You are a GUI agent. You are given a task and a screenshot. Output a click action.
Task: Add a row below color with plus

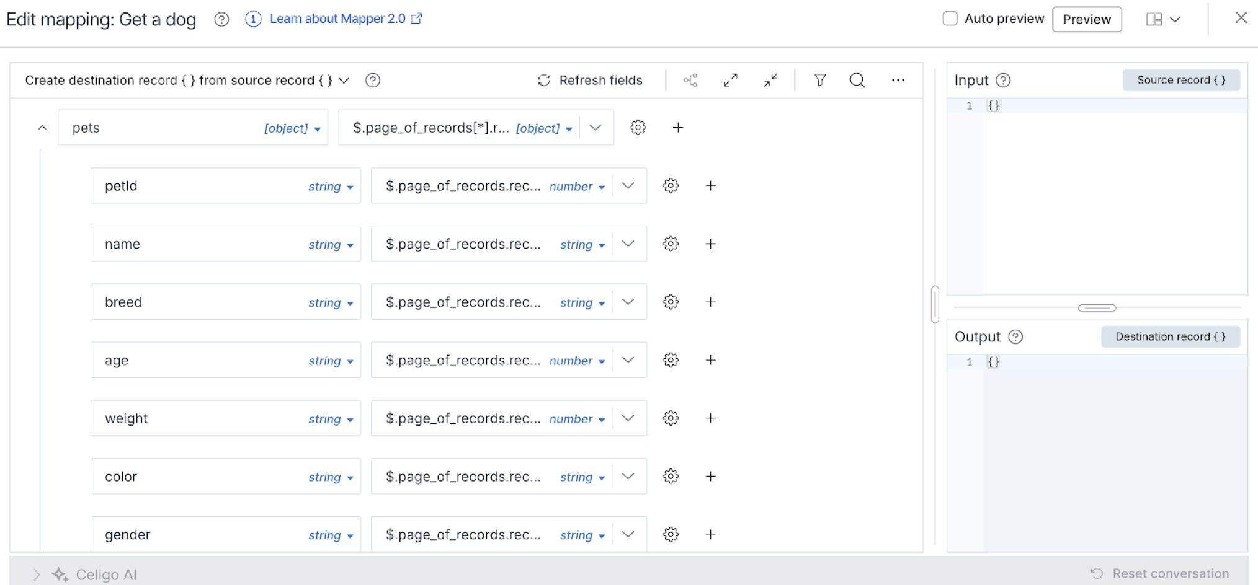coord(711,477)
